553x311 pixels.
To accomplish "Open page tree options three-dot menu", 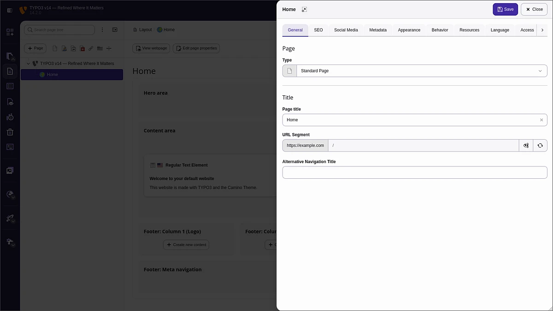I will coord(102,30).
